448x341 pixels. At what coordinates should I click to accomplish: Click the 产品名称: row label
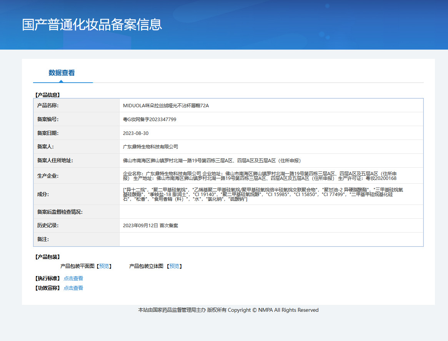click(x=48, y=106)
